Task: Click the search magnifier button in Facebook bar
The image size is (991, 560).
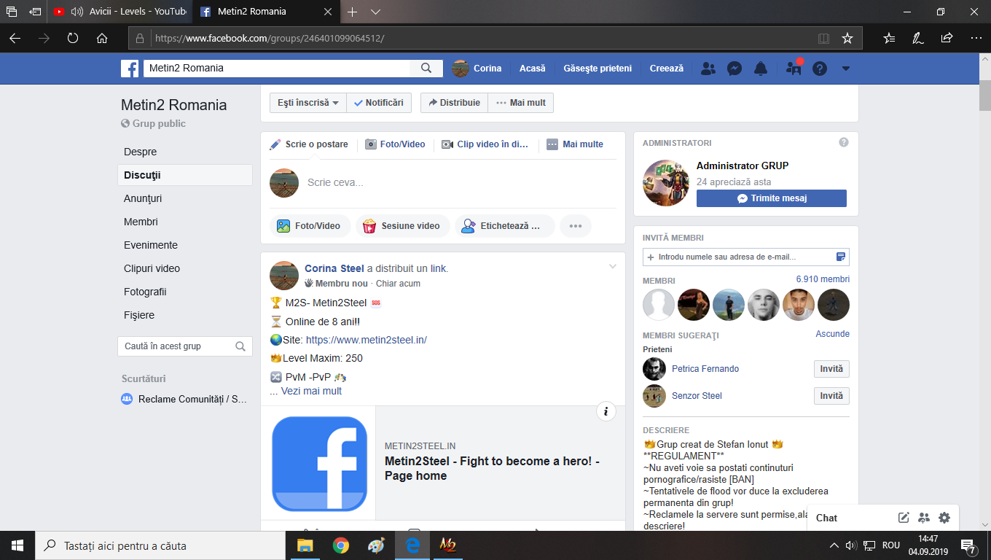Action: point(426,68)
